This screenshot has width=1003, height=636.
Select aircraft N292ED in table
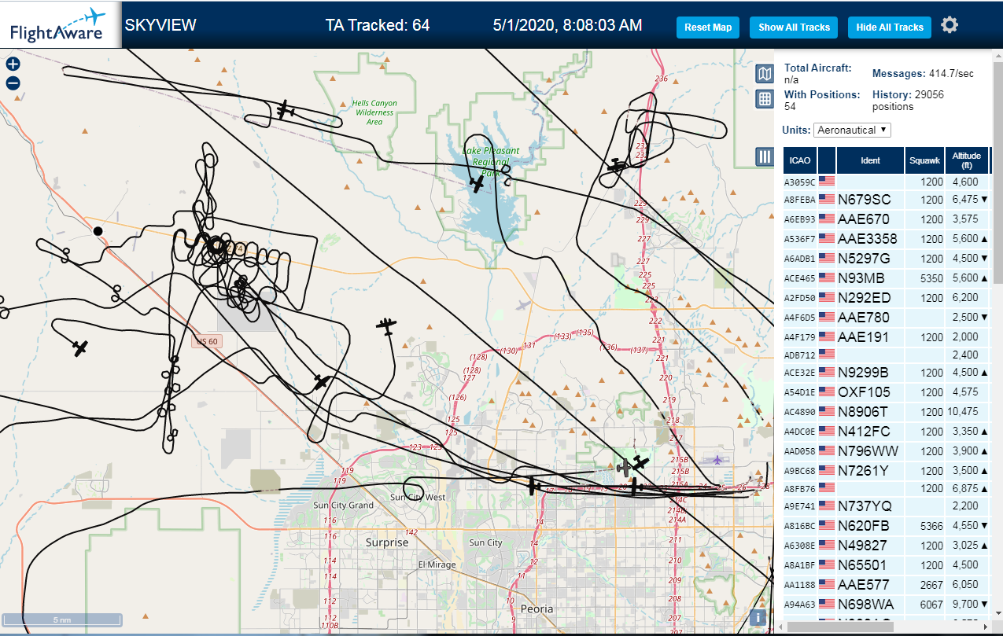(x=886, y=298)
